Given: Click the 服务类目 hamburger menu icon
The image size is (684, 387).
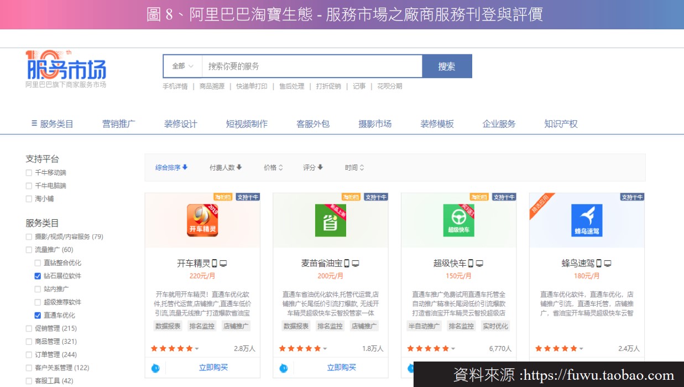Looking at the screenshot, I should tap(34, 123).
